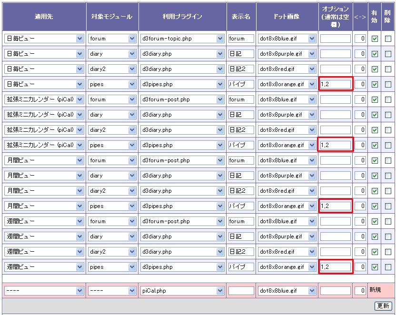Screen dimensions: 396x315
Task: Click the 1,2 option field in 週間ビュー pipes row
Action: 335,267
